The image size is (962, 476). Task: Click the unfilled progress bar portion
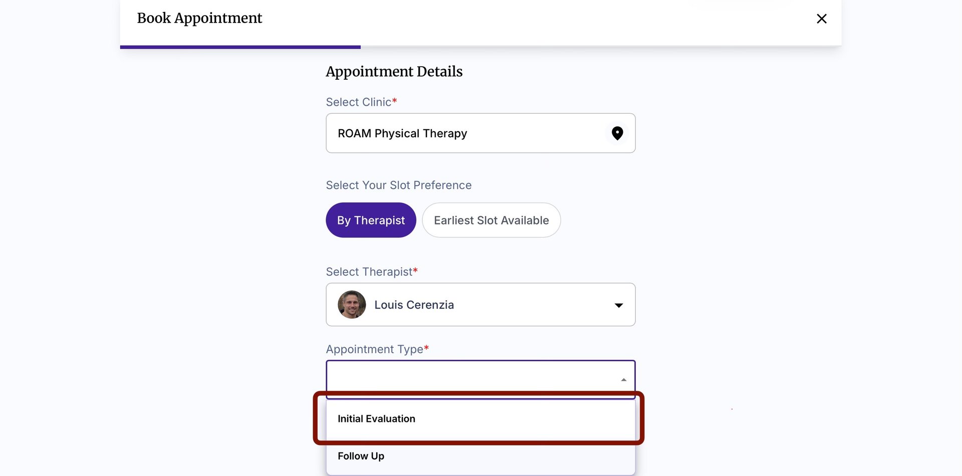tap(601, 47)
